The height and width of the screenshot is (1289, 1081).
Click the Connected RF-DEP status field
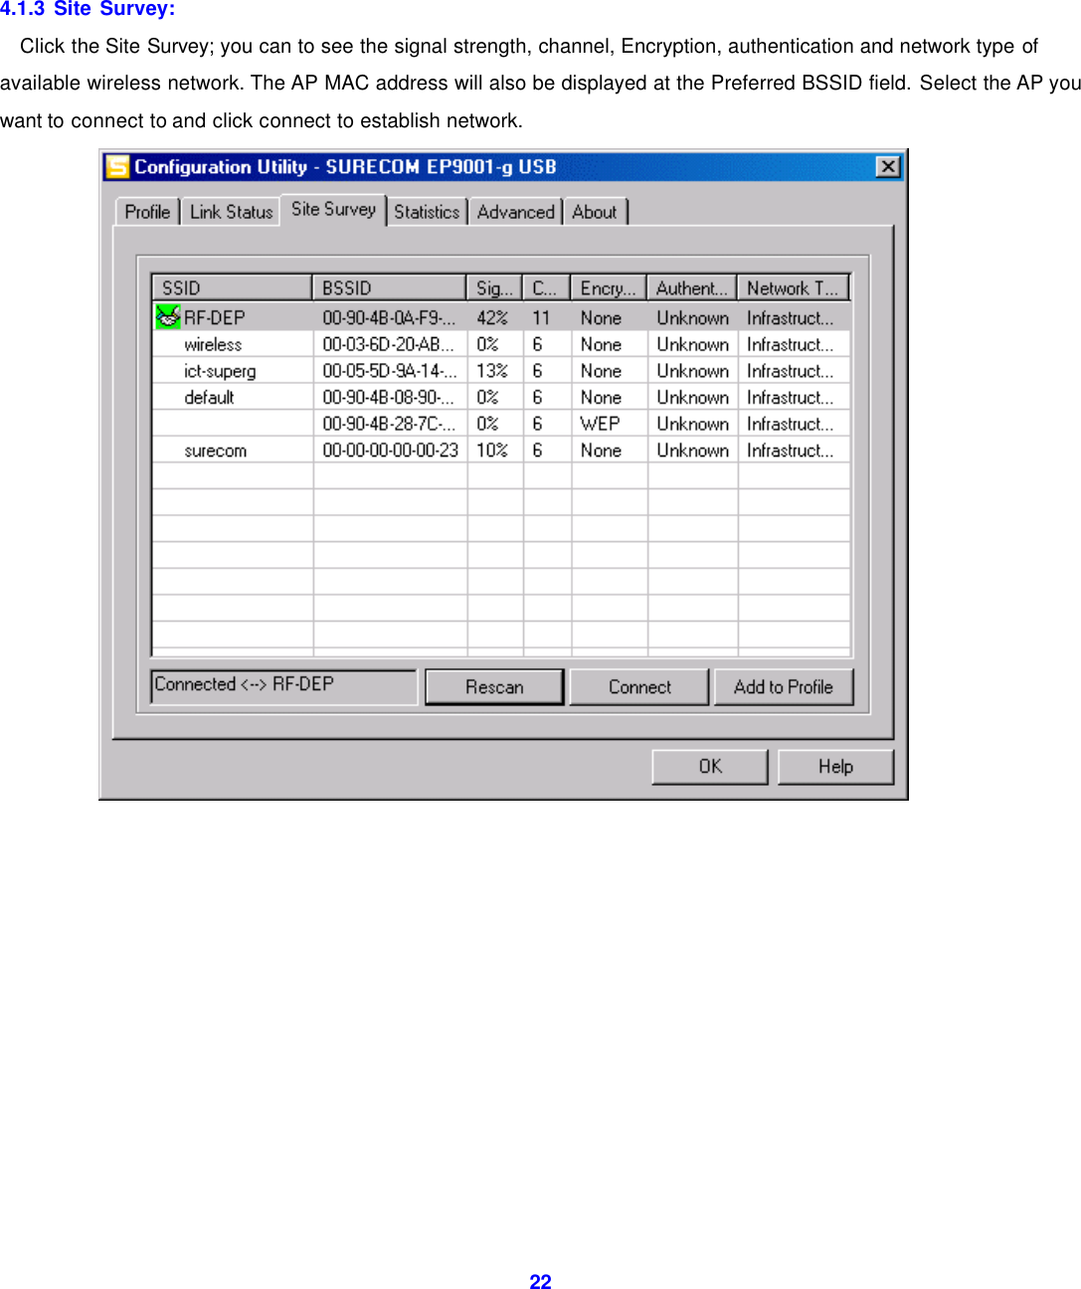[283, 684]
